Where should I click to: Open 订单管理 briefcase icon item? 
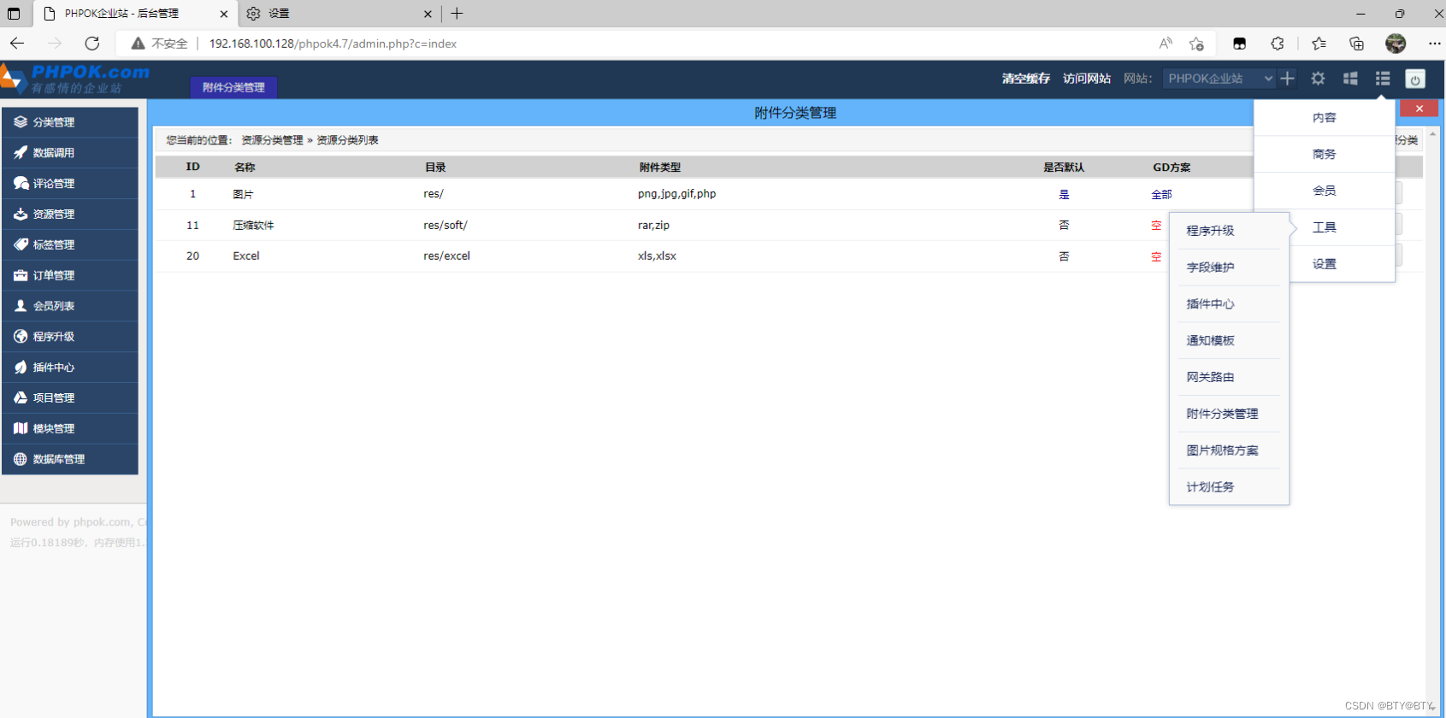(69, 275)
